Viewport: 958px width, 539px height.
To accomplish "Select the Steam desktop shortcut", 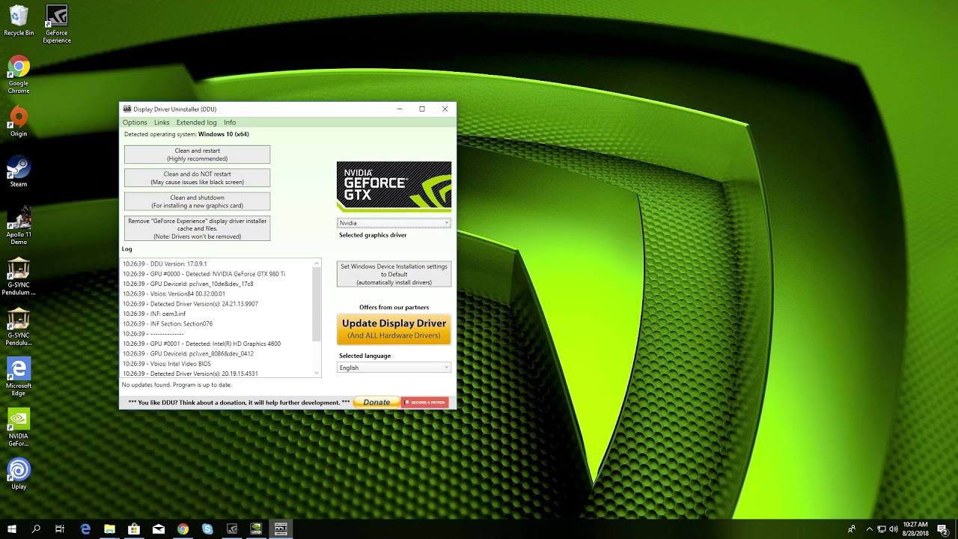I will (x=19, y=172).
